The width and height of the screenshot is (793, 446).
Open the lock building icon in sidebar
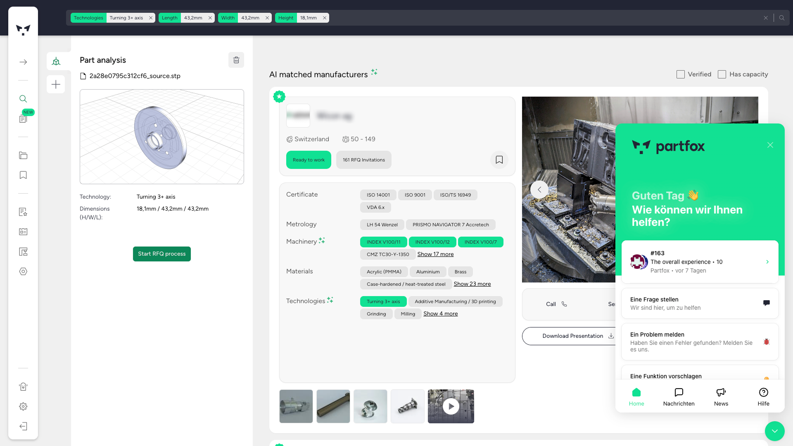coord(23,387)
